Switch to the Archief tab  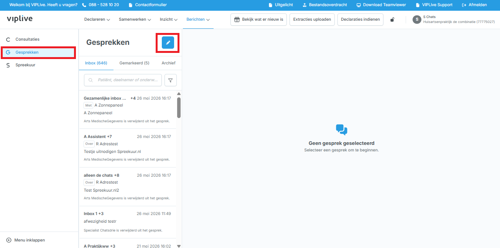coord(168,63)
